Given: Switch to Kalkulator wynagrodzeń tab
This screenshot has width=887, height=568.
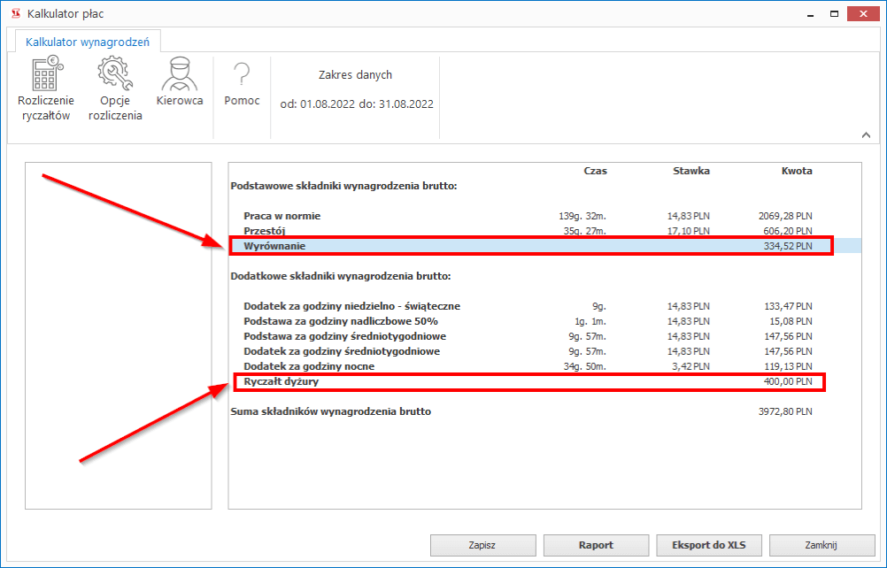Looking at the screenshot, I should pos(88,42).
